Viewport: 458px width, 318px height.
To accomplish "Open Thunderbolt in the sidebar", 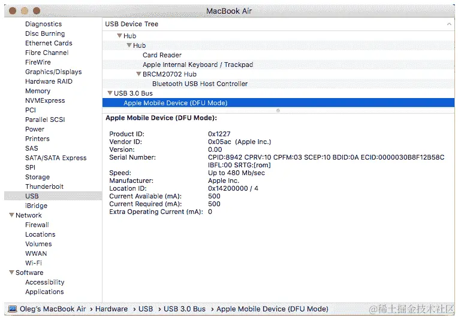I will click(x=44, y=186).
